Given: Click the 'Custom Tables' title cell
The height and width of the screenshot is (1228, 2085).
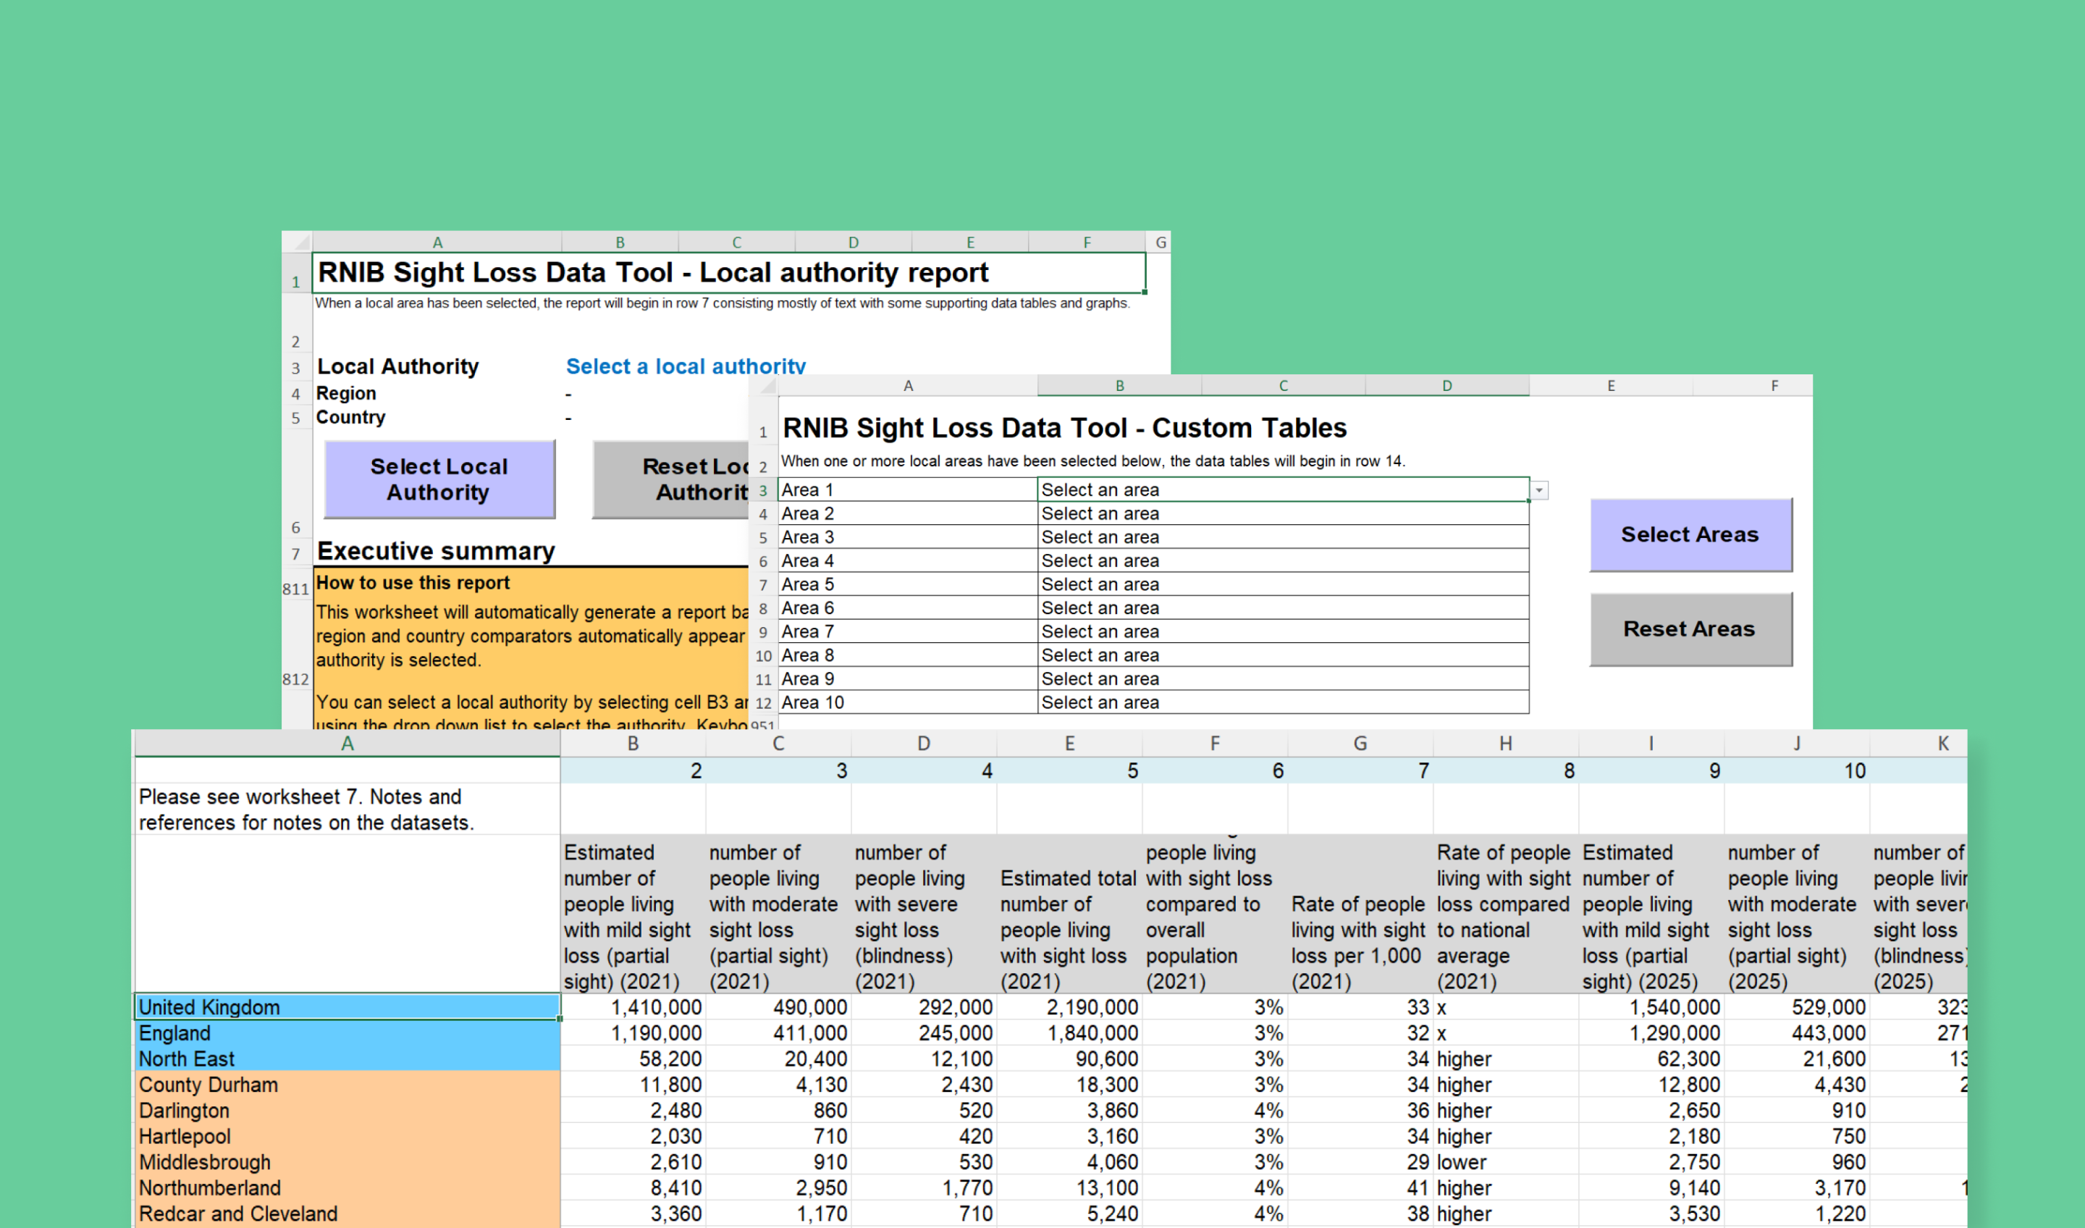Looking at the screenshot, I should point(1065,428).
